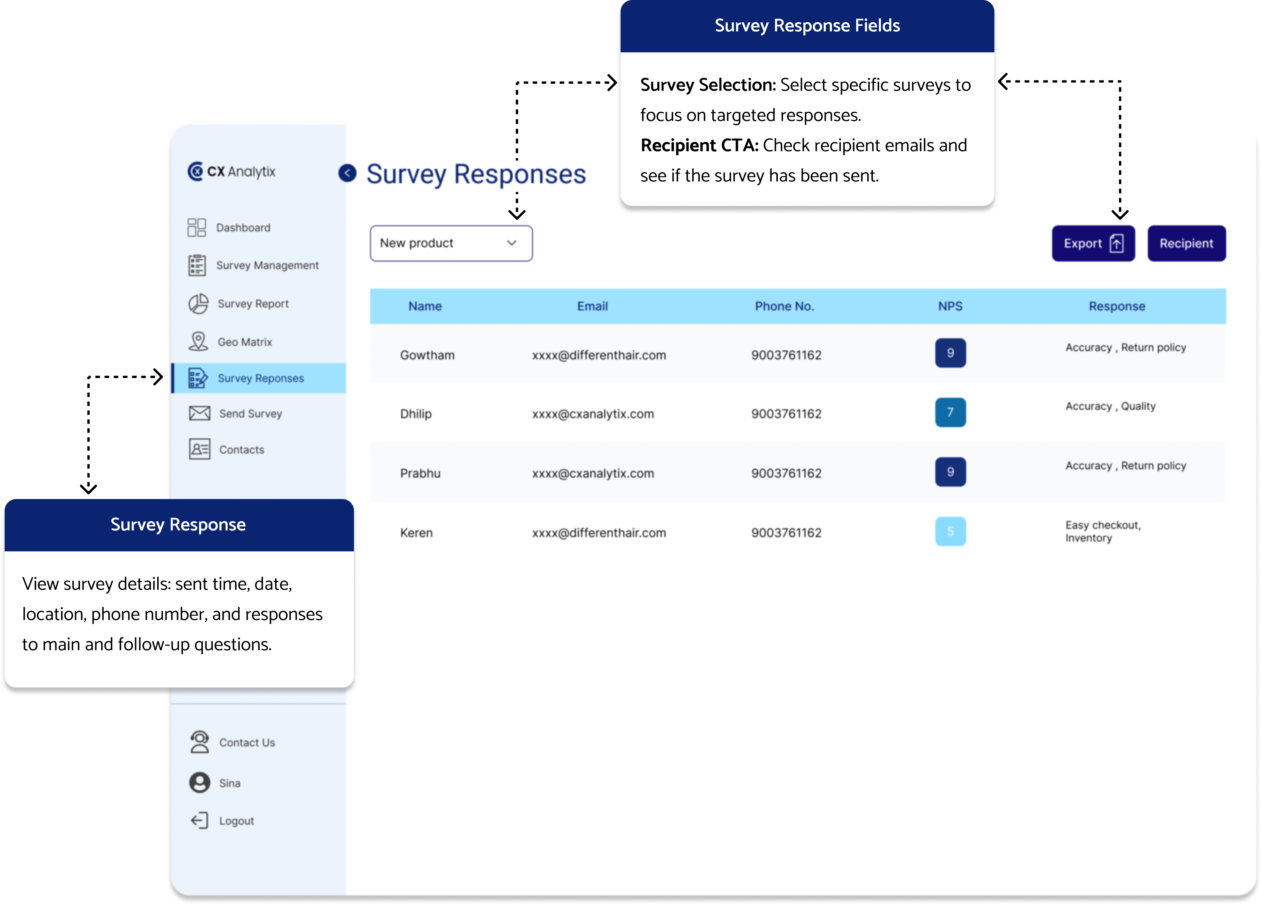The height and width of the screenshot is (905, 1261).
Task: Click the Survey Management checklist icon
Action: [x=197, y=266]
